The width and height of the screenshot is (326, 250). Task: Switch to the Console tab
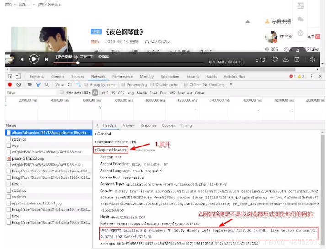point(58,76)
